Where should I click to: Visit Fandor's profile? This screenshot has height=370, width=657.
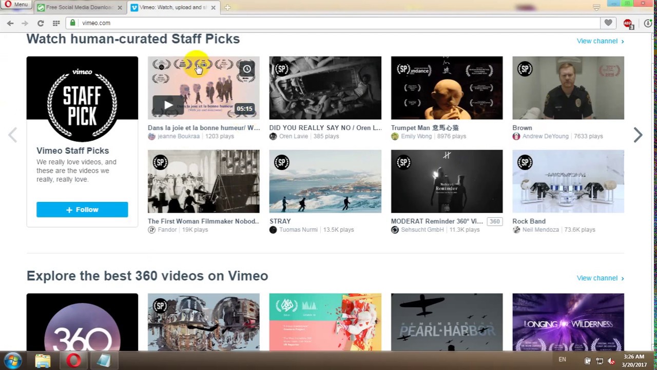167,230
